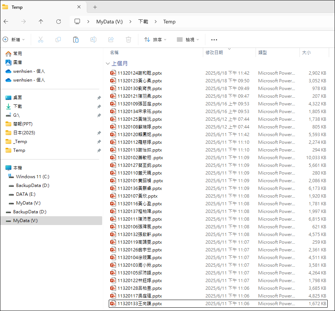Click the Copy icon in toolbar
This screenshot has width=335, height=311.
58,40
